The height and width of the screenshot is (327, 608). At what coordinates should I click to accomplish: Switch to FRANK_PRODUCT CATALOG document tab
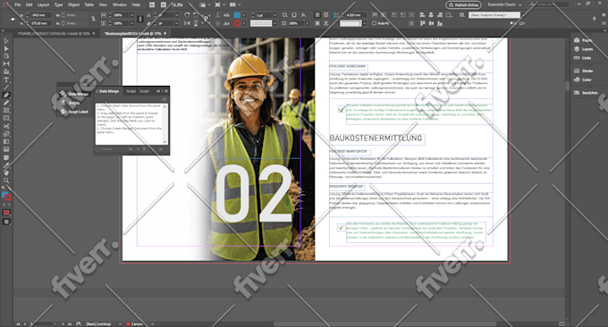(x=54, y=34)
